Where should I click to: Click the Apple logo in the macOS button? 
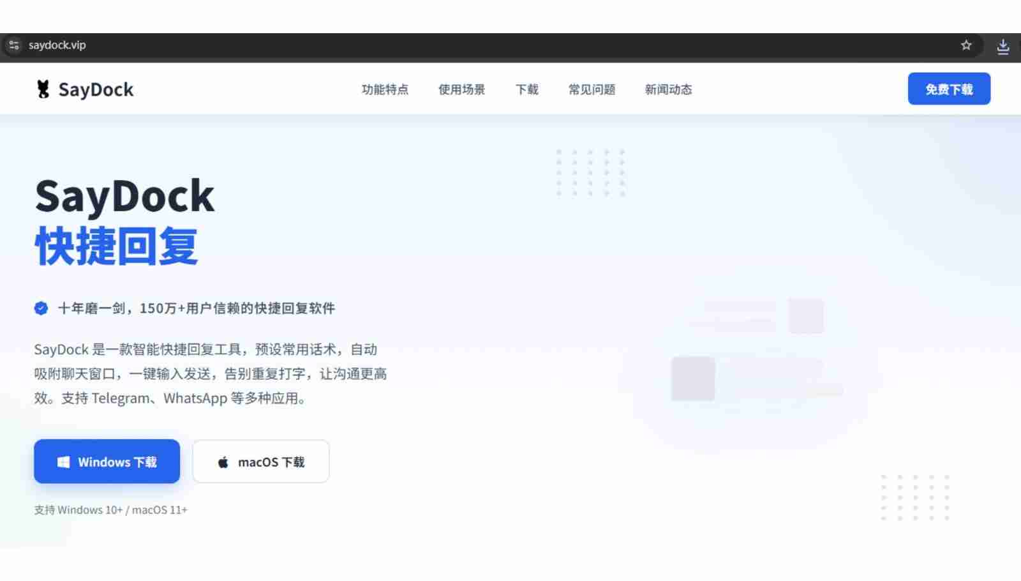click(x=223, y=462)
